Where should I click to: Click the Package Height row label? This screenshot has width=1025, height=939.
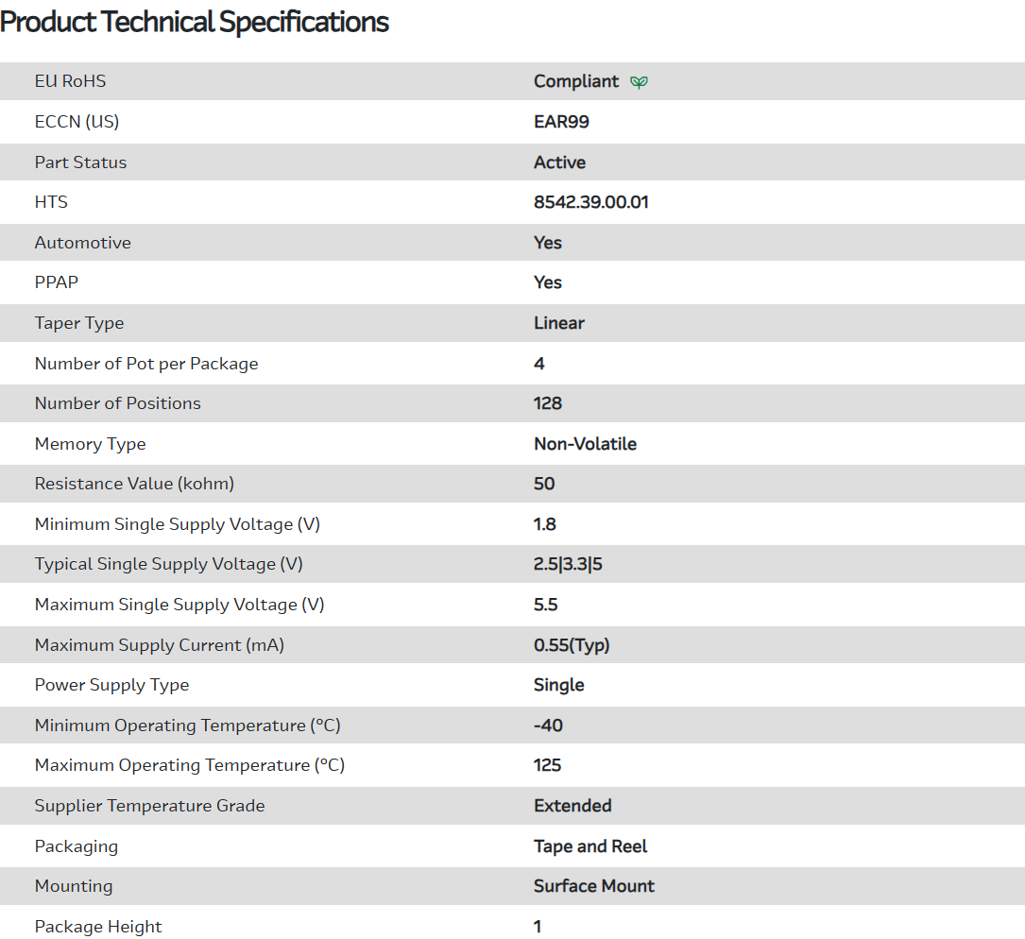tap(98, 927)
